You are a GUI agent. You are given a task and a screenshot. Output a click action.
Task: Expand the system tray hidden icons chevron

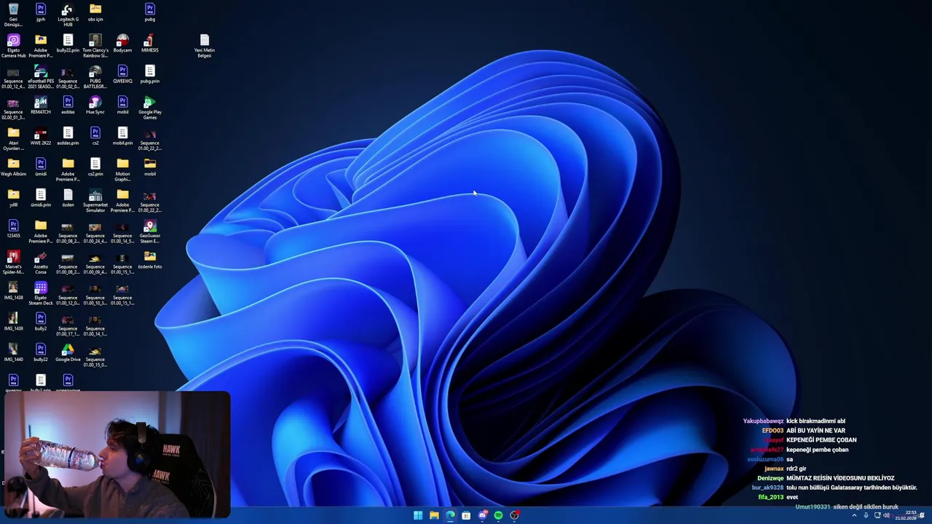click(x=854, y=515)
